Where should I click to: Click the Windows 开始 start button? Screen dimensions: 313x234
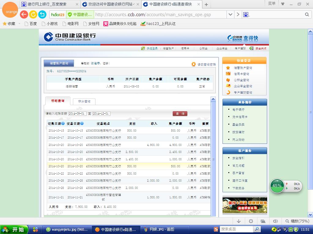coord(14,229)
